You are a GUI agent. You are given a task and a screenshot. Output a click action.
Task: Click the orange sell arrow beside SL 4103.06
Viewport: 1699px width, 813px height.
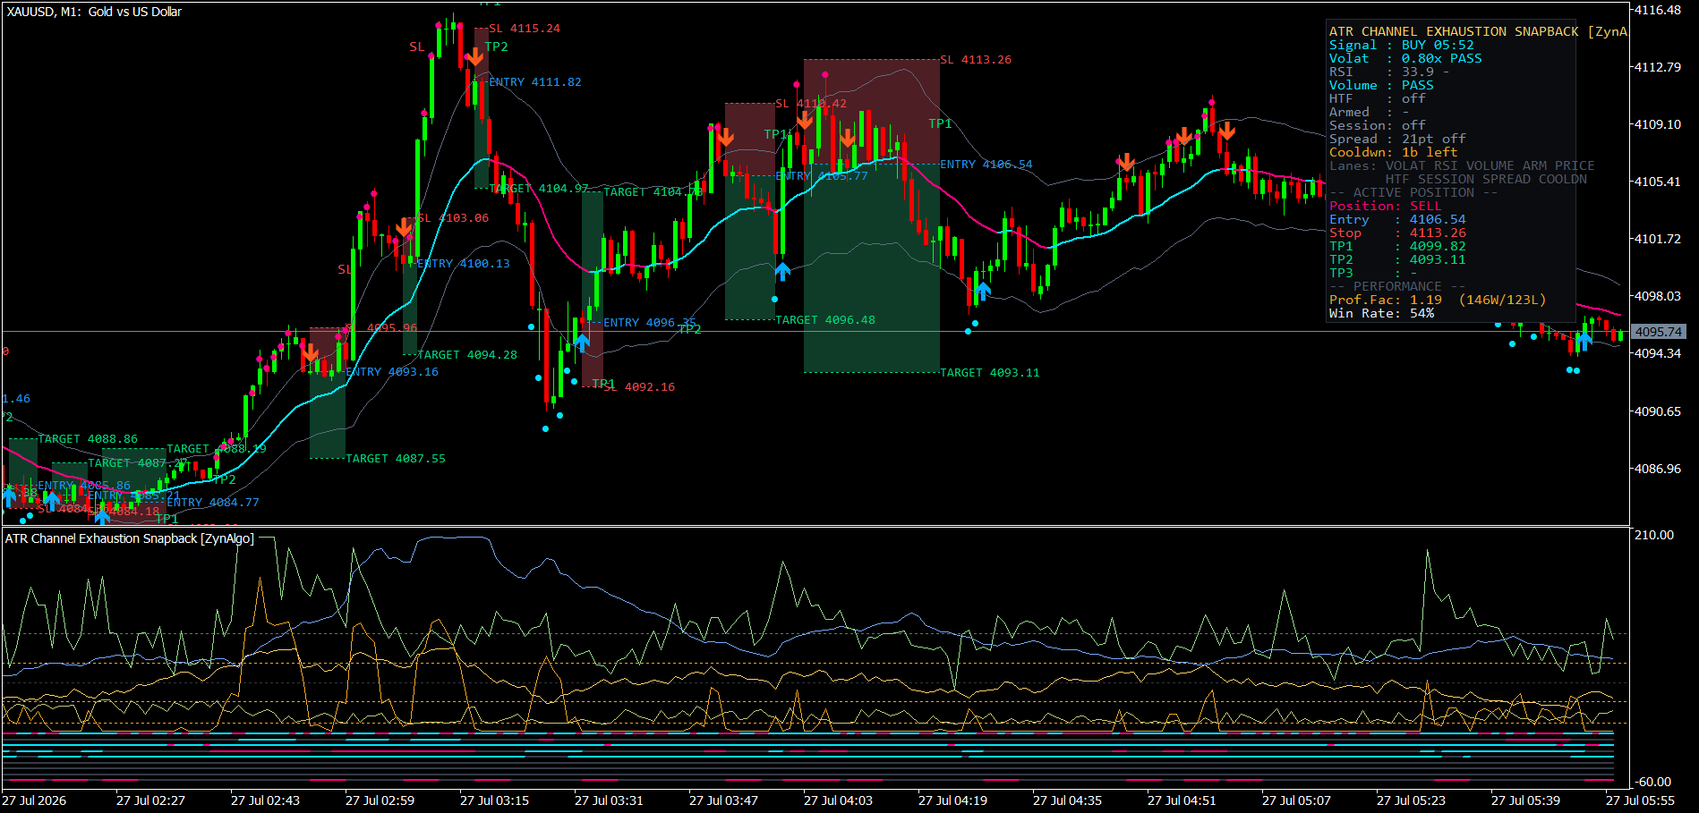point(404,228)
